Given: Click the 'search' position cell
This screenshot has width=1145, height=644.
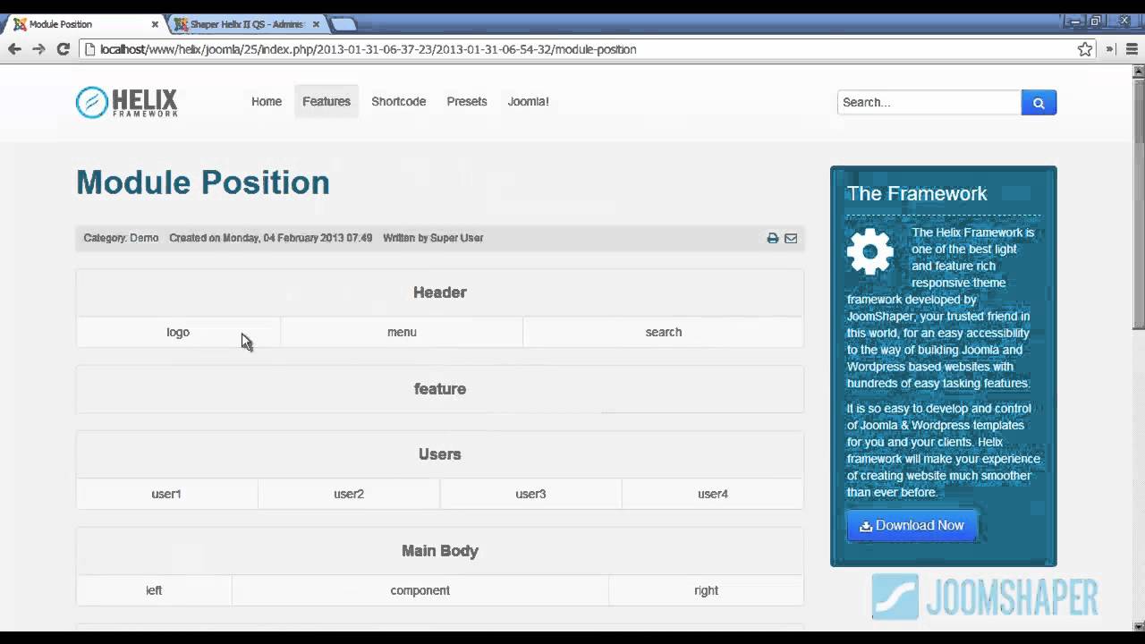Looking at the screenshot, I should [x=664, y=332].
